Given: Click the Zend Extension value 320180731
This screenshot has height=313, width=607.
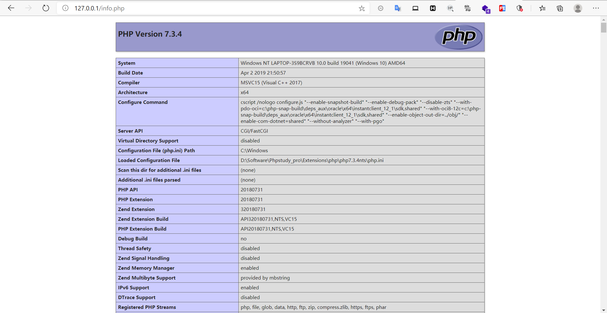Looking at the screenshot, I should pyautogui.click(x=253, y=209).
